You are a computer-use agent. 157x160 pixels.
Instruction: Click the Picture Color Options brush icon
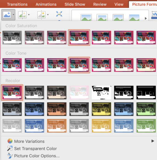tap(10, 156)
